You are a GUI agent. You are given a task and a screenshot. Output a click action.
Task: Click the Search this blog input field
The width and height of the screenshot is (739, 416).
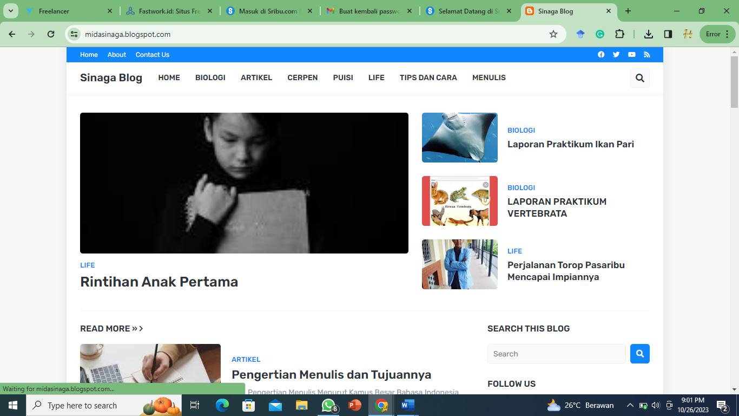556,354
